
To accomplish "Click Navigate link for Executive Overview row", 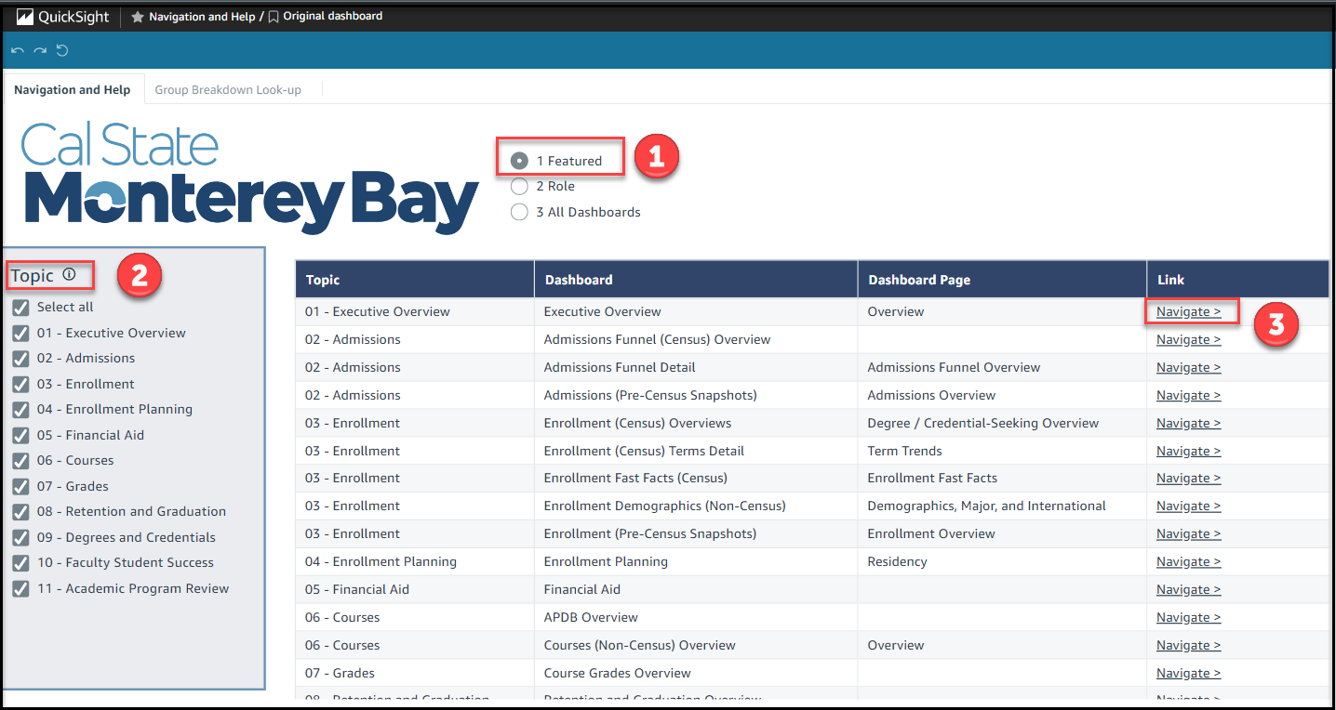I will pos(1188,311).
